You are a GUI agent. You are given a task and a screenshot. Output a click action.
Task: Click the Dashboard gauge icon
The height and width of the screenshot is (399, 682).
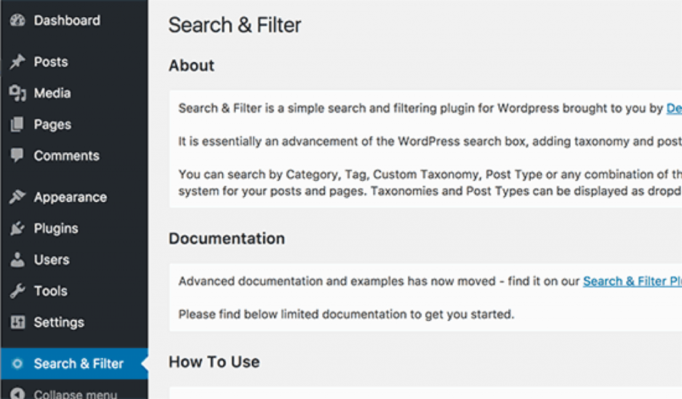pyautogui.click(x=18, y=21)
